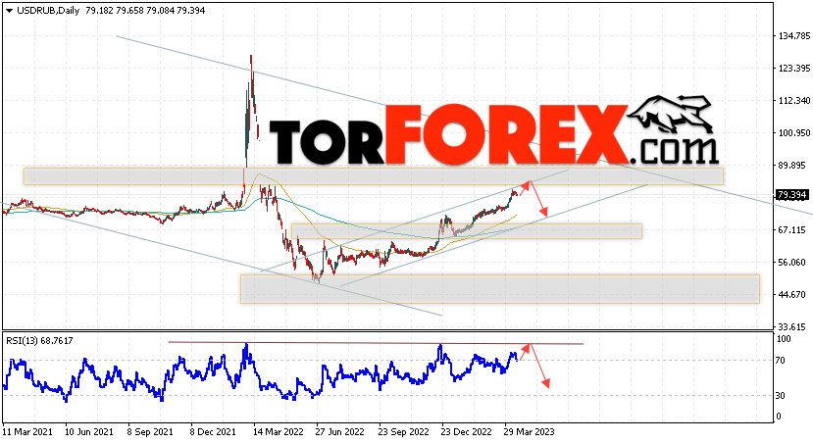Select the 8 Sep 2021 date label

click(x=150, y=431)
